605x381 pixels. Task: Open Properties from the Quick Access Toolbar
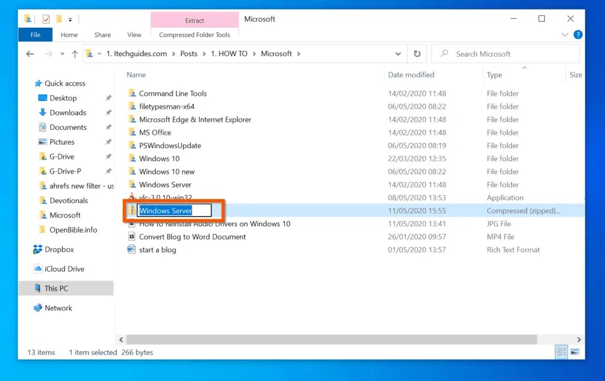[x=45, y=18]
